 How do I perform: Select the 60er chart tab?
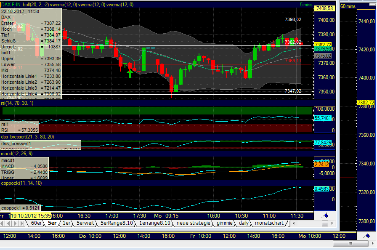37,223
